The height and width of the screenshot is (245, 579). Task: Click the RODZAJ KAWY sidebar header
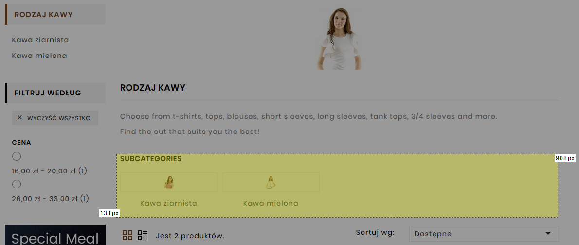tap(44, 15)
